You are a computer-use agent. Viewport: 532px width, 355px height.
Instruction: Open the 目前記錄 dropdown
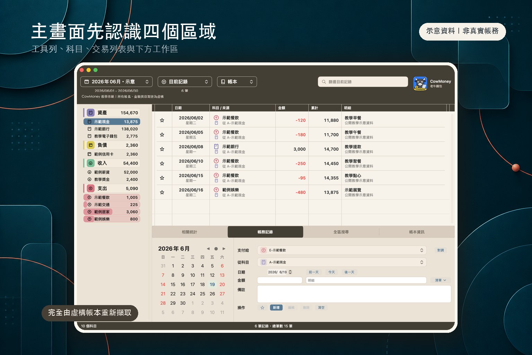click(x=185, y=82)
